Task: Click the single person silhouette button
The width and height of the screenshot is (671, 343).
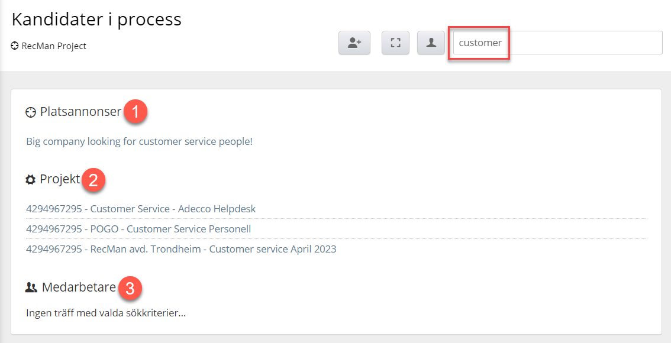Action: click(x=431, y=43)
